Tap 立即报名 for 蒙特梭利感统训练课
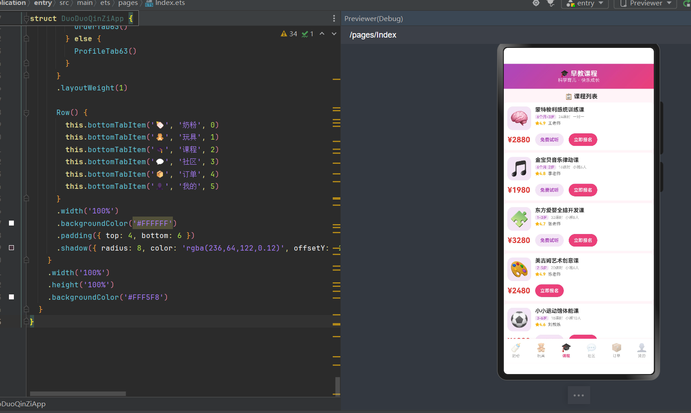Viewport: 691px width, 413px height. click(x=583, y=140)
